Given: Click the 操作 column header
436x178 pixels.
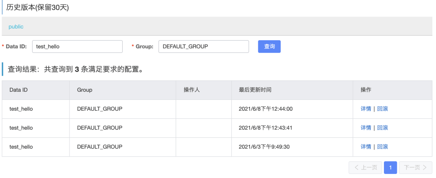Looking at the screenshot, I should point(366,90).
